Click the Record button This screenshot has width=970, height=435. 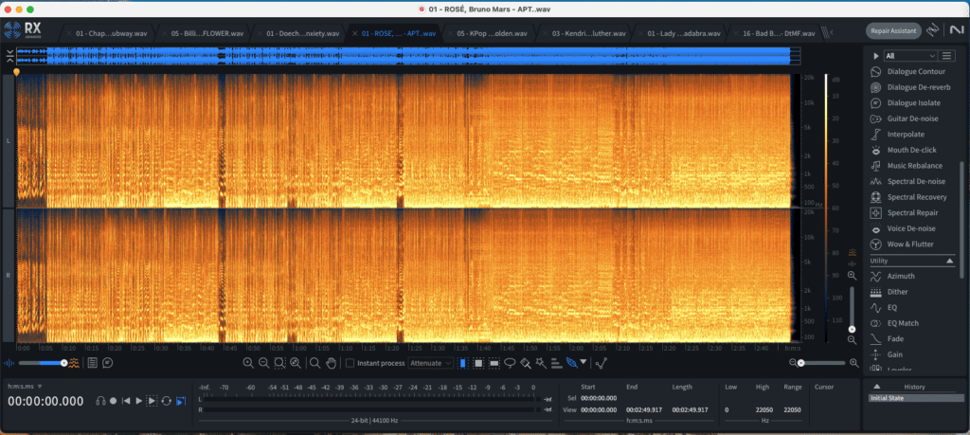click(x=114, y=401)
